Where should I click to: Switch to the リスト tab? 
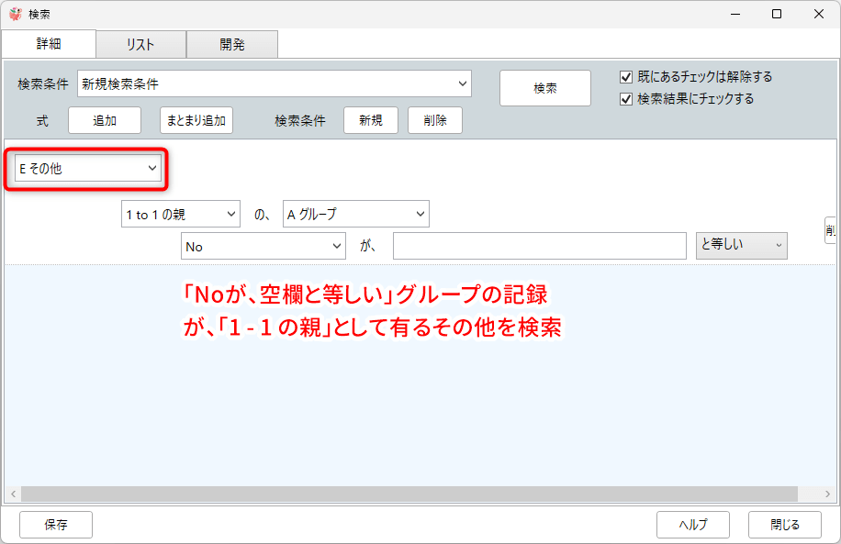click(x=140, y=44)
